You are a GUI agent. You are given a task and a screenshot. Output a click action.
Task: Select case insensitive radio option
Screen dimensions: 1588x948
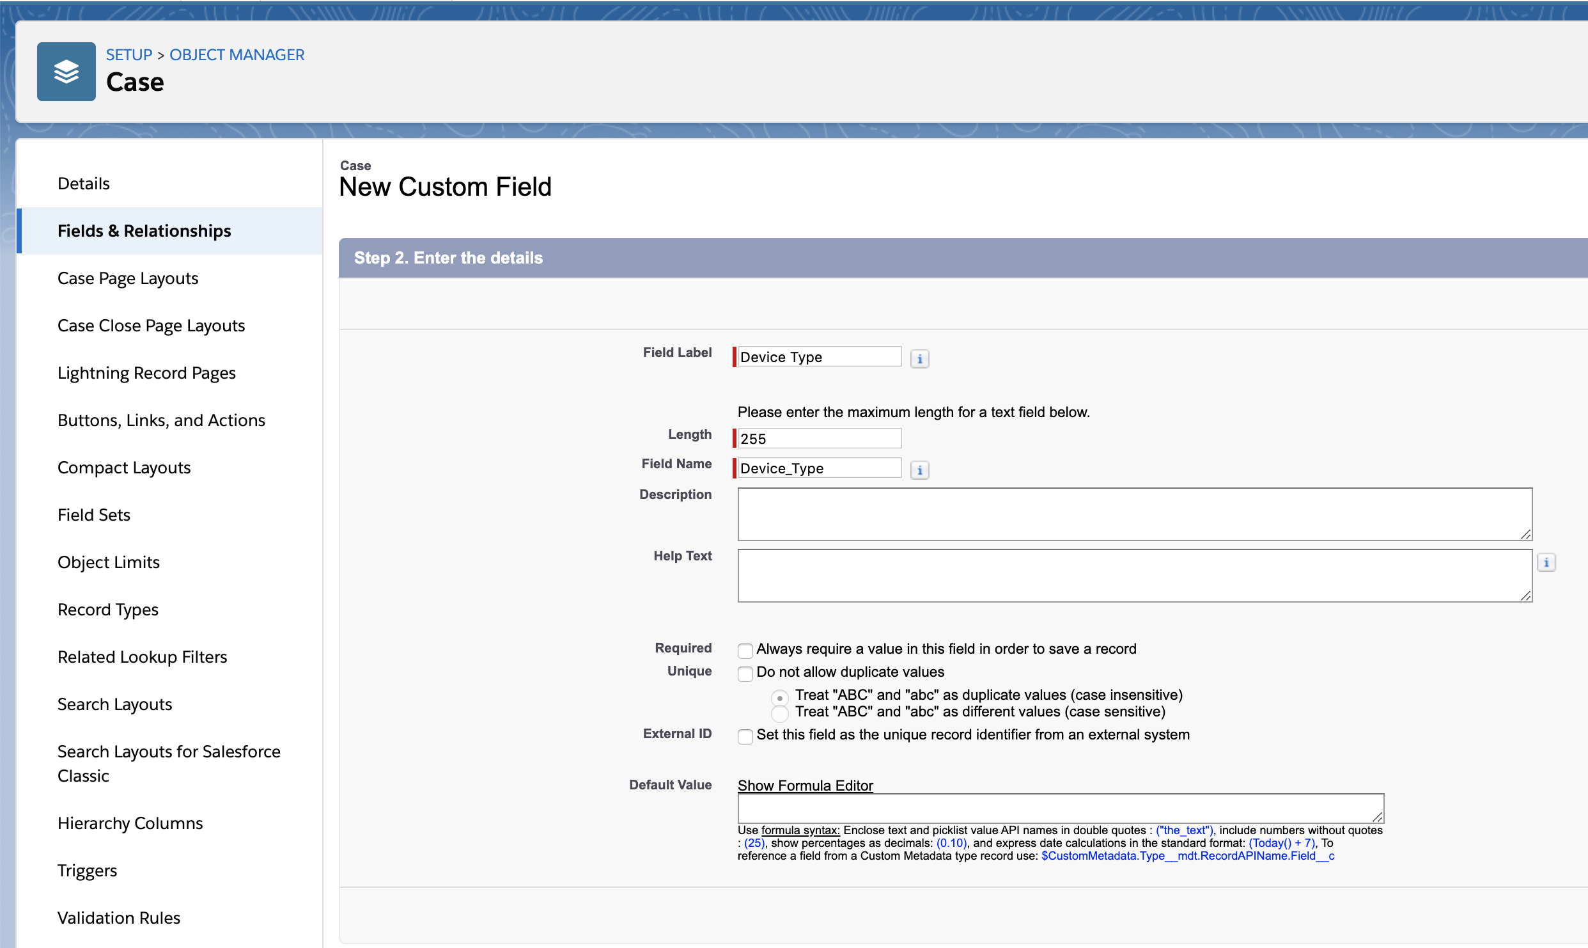coord(779,697)
